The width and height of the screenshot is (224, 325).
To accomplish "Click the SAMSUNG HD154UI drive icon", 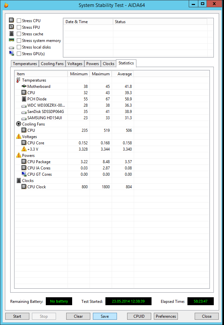I will coord(24,118).
